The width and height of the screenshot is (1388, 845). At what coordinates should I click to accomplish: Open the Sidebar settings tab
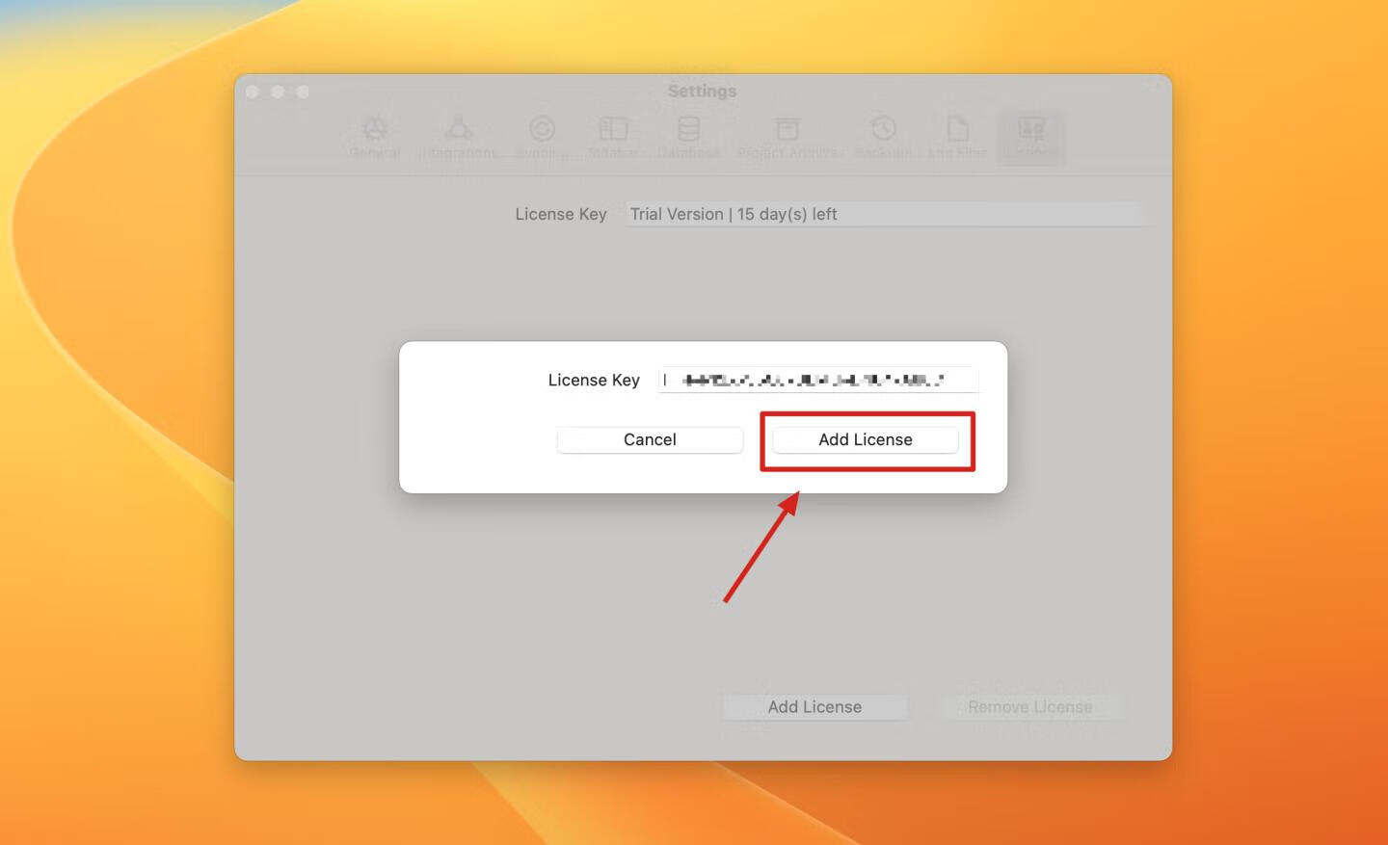pyautogui.click(x=613, y=138)
